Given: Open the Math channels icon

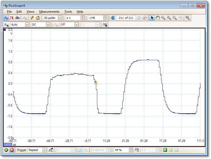Looking at the screenshot, I should pos(105,25).
